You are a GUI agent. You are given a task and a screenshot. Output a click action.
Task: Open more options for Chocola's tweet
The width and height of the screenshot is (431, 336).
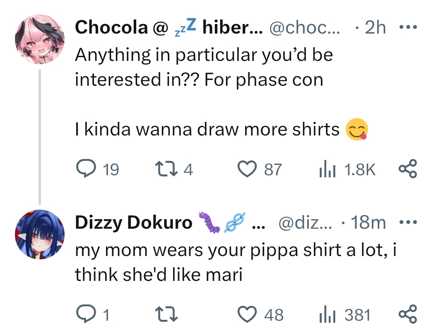(x=408, y=28)
